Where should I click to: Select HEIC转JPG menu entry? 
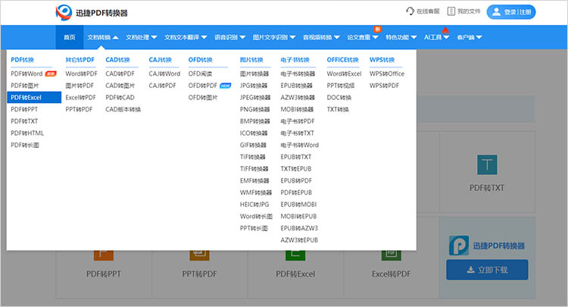254,205
